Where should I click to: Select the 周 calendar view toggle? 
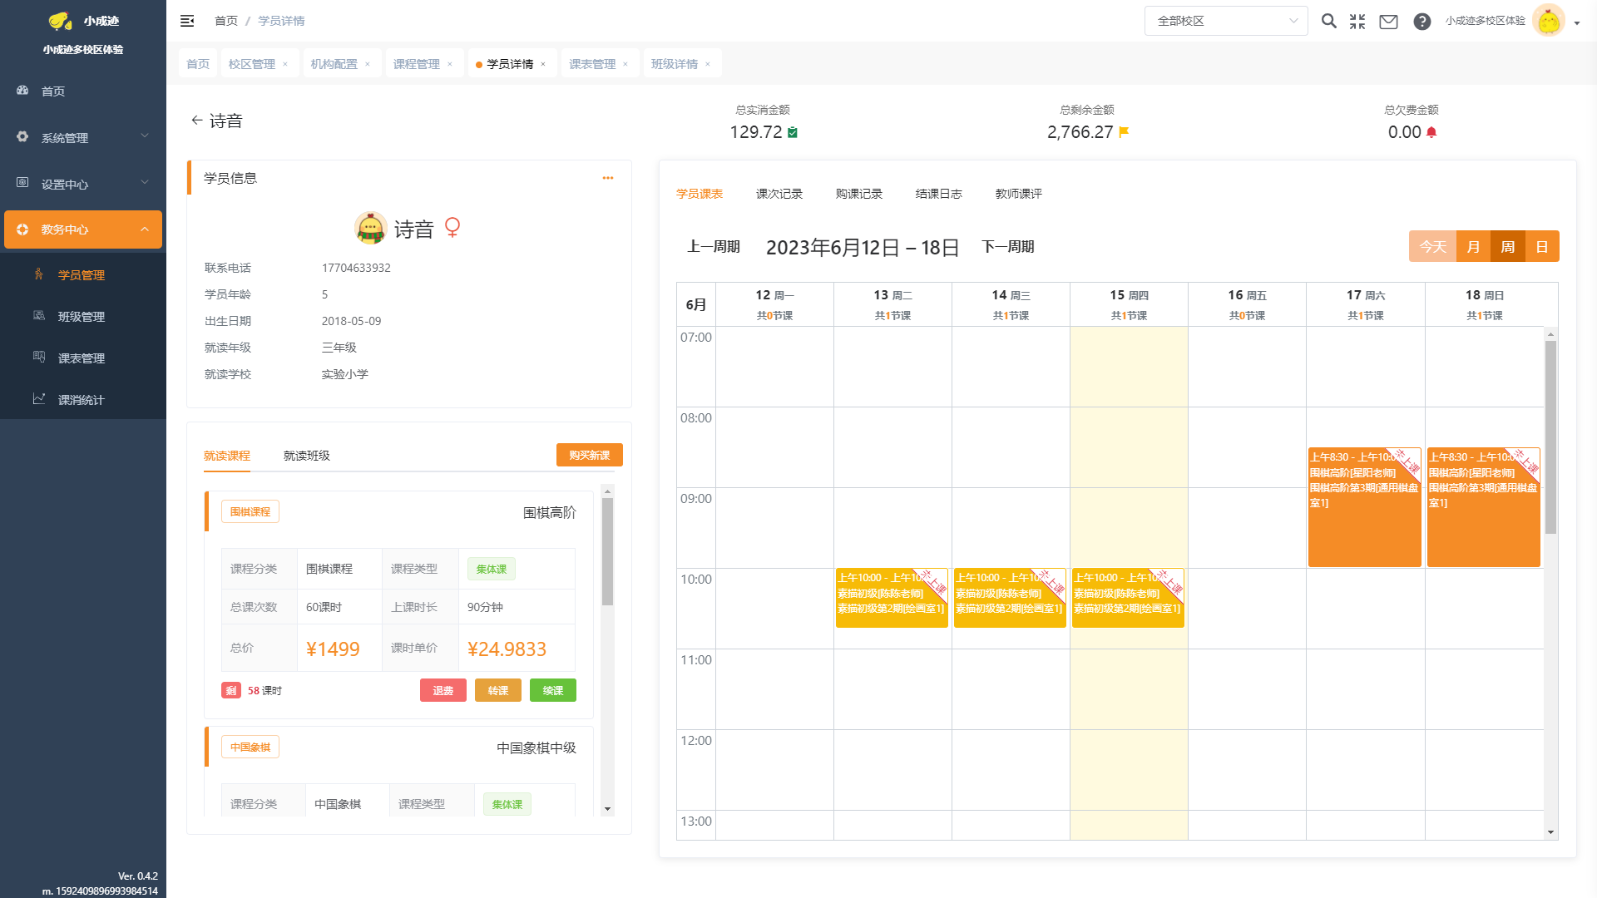pyautogui.click(x=1507, y=247)
